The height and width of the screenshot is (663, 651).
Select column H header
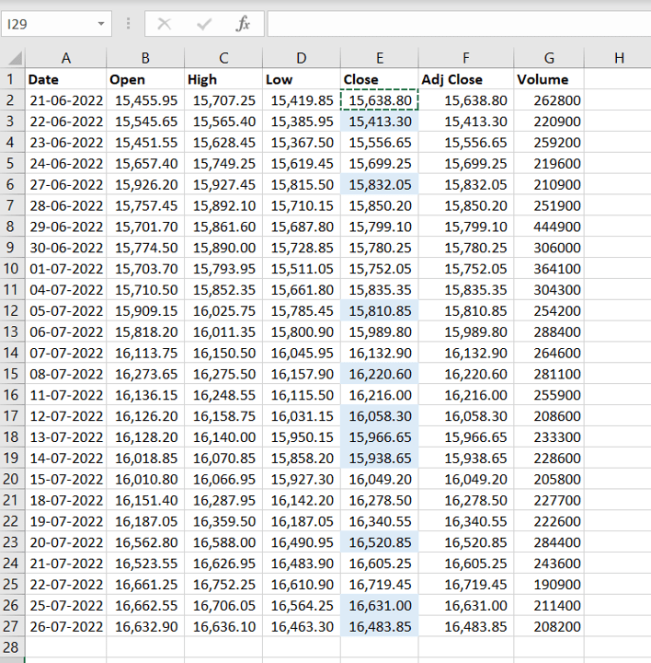[x=619, y=58]
